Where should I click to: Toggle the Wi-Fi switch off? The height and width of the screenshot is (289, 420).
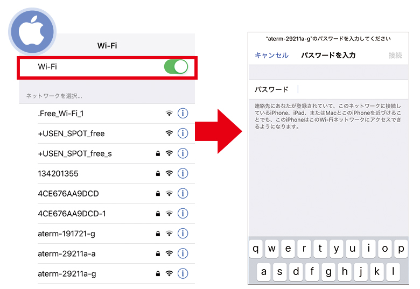click(176, 67)
